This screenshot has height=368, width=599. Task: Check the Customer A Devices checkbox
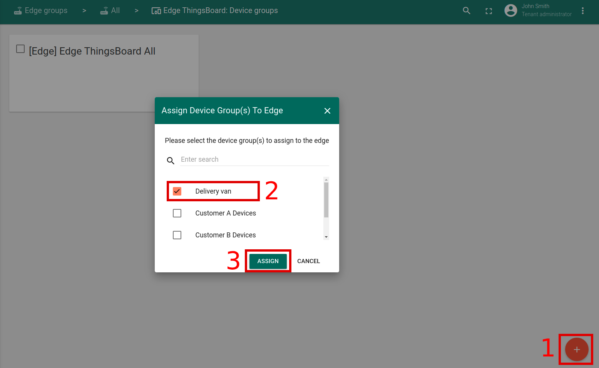177,213
